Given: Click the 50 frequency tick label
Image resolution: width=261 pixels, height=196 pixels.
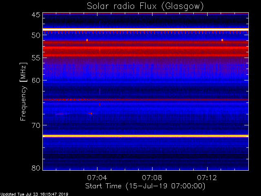Looking at the screenshot, I should (x=36, y=36).
